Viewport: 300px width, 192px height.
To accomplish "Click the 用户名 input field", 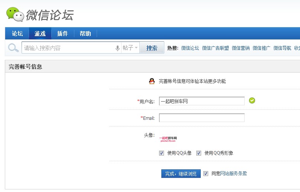I will (201, 101).
